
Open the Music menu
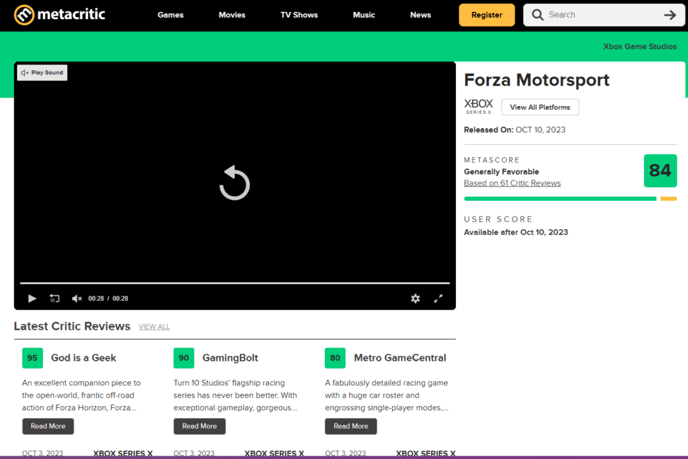(364, 15)
